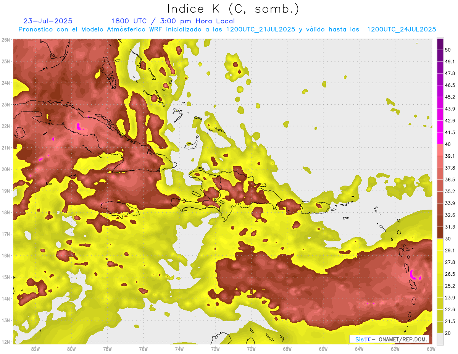Image resolution: width=458 pixels, height=354 pixels.
Task: Click the dark purple swatch above 50
Action: 440,44
